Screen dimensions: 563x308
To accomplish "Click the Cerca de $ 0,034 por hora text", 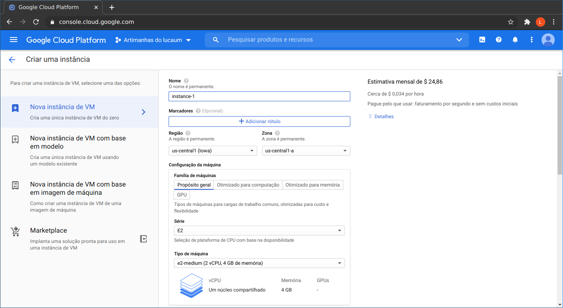I will (396, 94).
